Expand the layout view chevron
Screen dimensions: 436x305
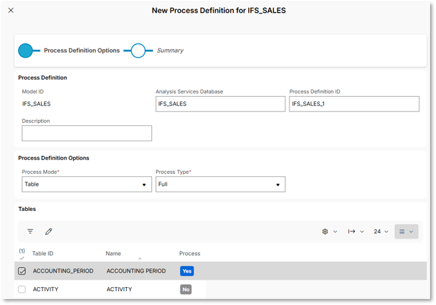point(411,231)
